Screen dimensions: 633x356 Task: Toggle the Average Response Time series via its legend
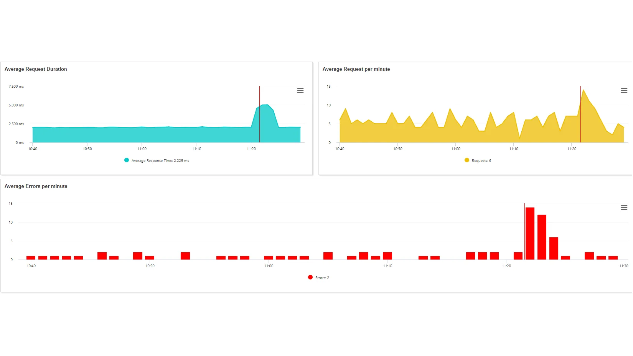point(160,160)
